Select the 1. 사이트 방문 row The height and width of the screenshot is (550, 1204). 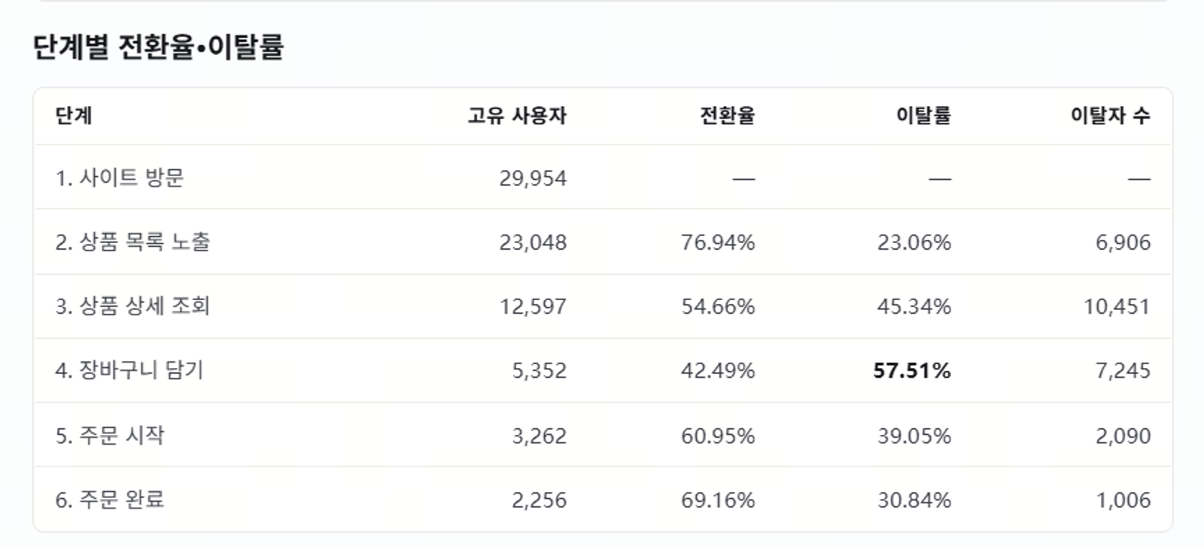coord(602,178)
